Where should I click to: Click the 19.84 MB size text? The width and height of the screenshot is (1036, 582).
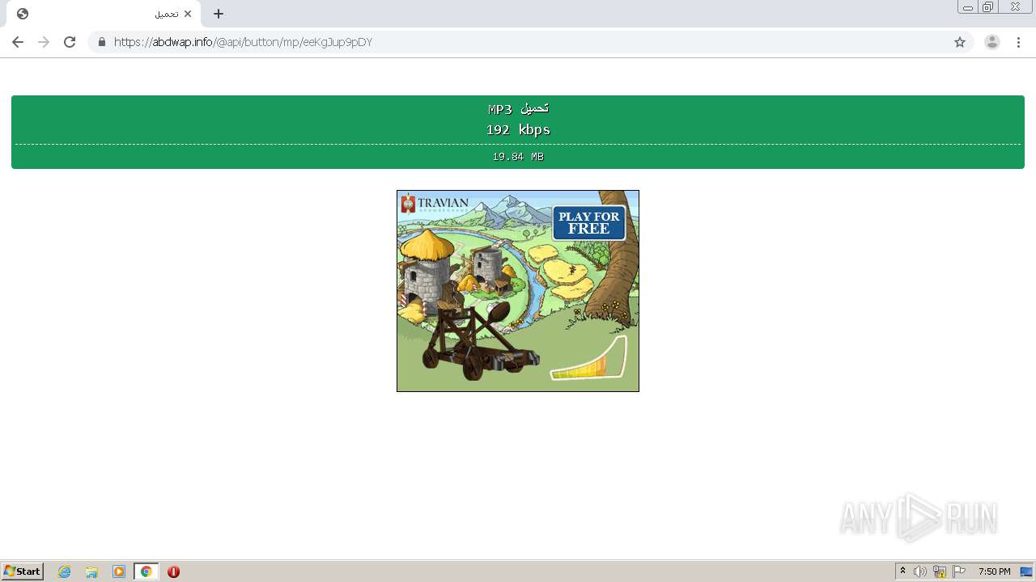click(518, 157)
